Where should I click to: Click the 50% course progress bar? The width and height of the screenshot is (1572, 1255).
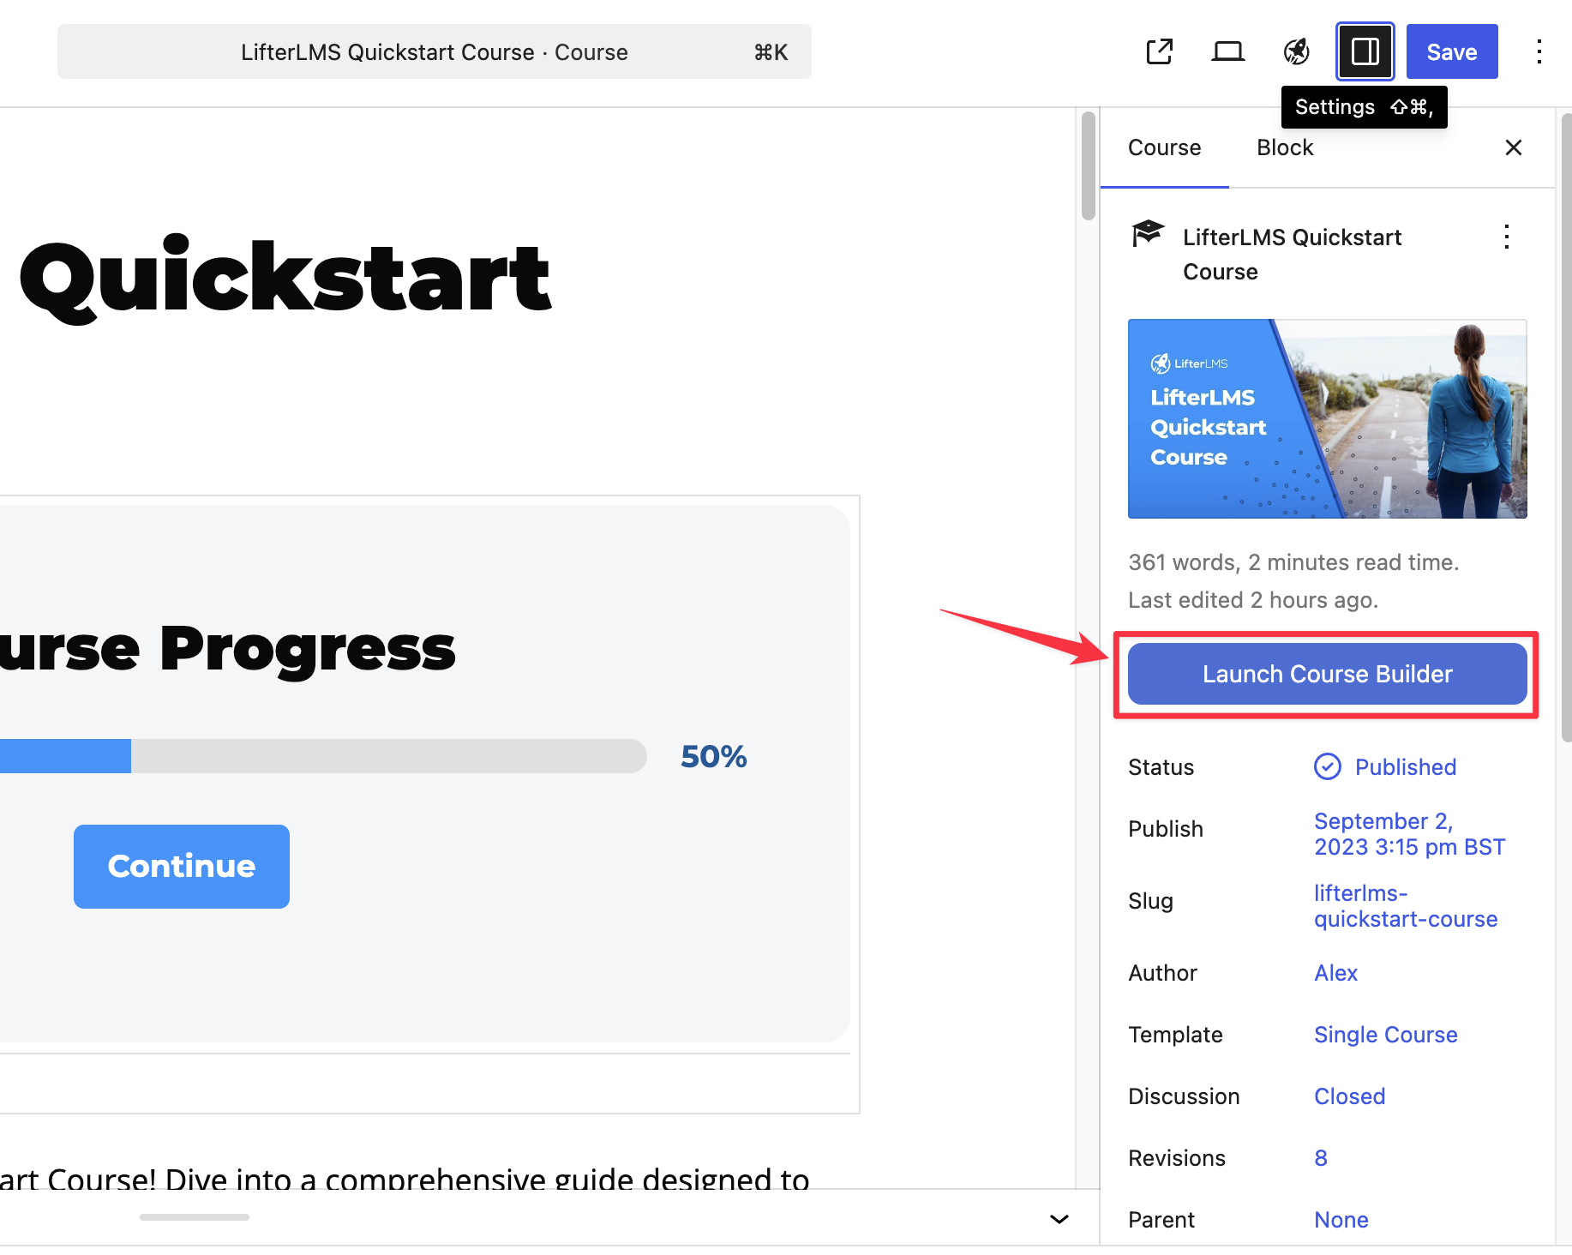[x=323, y=756]
